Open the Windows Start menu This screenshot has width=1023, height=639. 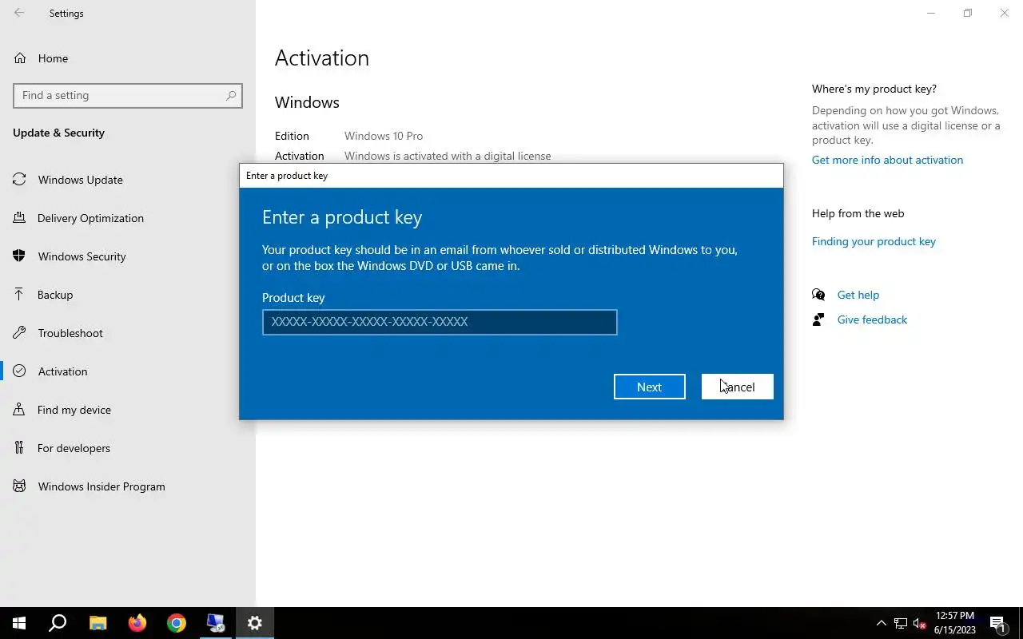click(19, 623)
